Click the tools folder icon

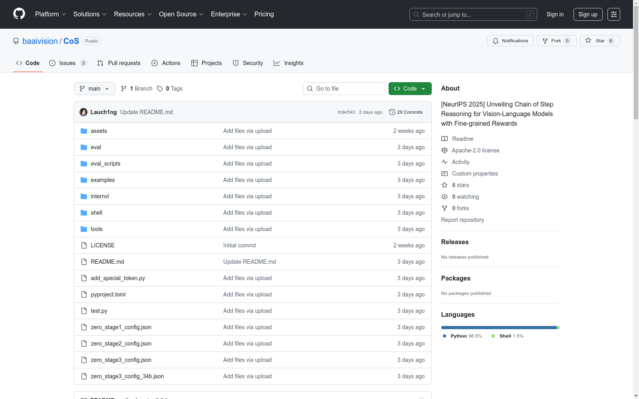pyautogui.click(x=84, y=229)
